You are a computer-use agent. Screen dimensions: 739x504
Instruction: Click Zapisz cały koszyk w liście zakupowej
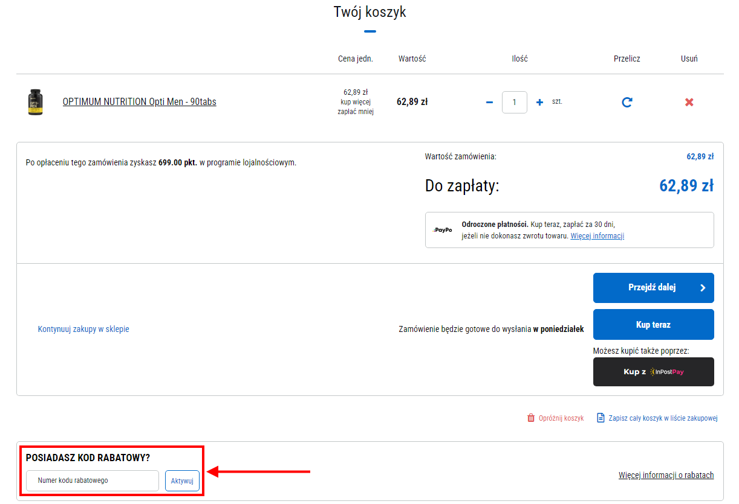tap(663, 418)
